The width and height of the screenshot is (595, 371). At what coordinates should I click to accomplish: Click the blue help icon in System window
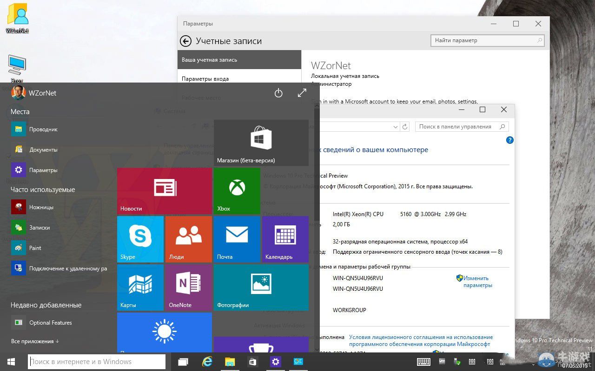click(510, 140)
